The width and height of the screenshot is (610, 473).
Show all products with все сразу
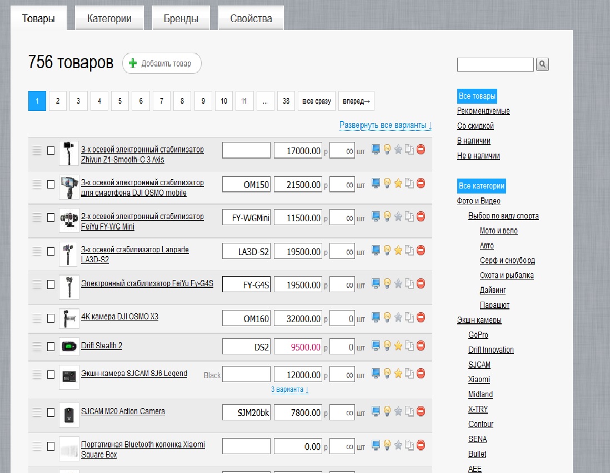(x=317, y=101)
